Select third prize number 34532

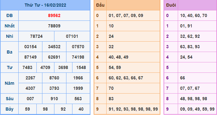[x=54, y=47]
